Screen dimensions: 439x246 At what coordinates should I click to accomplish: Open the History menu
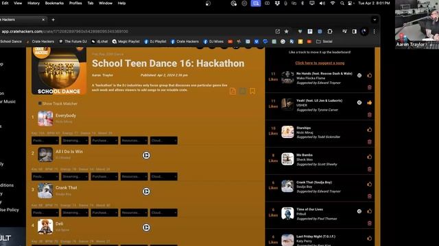[34, 3]
